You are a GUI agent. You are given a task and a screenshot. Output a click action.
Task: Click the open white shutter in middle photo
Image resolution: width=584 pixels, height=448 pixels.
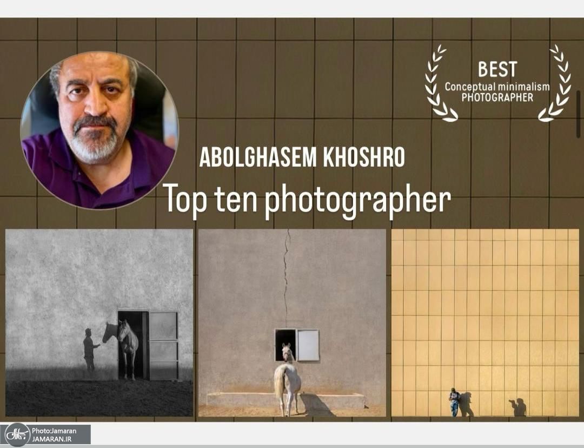(308, 345)
